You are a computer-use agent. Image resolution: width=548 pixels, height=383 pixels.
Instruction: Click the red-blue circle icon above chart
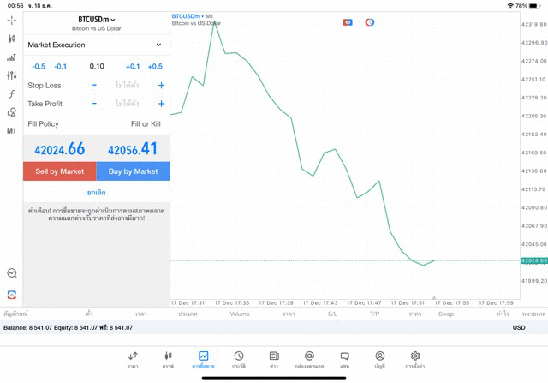pyautogui.click(x=370, y=21)
